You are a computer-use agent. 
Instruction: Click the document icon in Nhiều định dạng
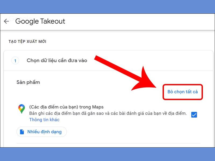pos(22,132)
